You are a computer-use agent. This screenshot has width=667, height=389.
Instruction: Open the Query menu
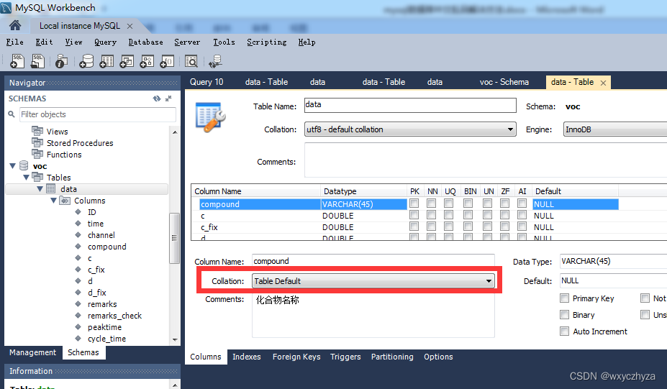pyautogui.click(x=105, y=42)
